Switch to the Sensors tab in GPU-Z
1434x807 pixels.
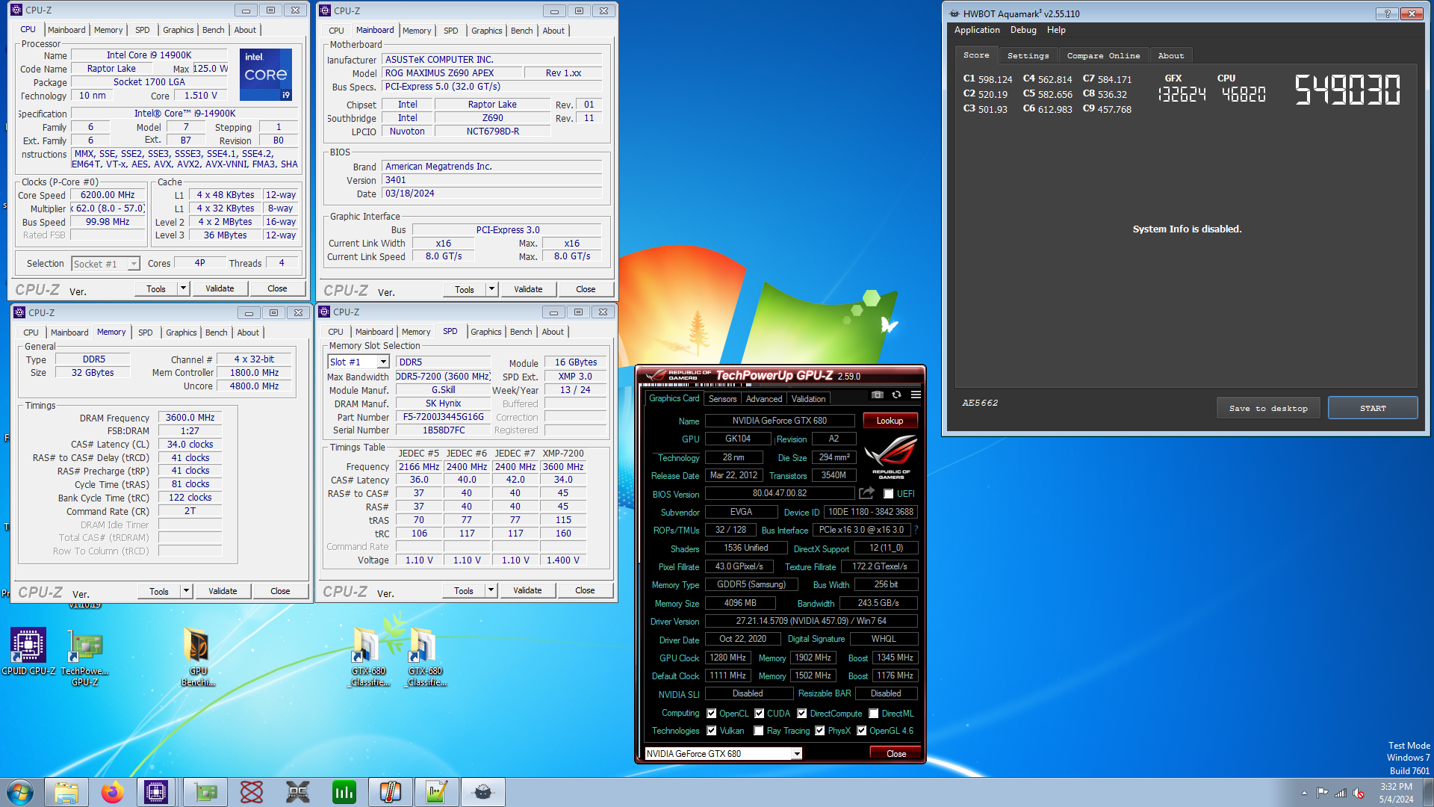coord(722,399)
